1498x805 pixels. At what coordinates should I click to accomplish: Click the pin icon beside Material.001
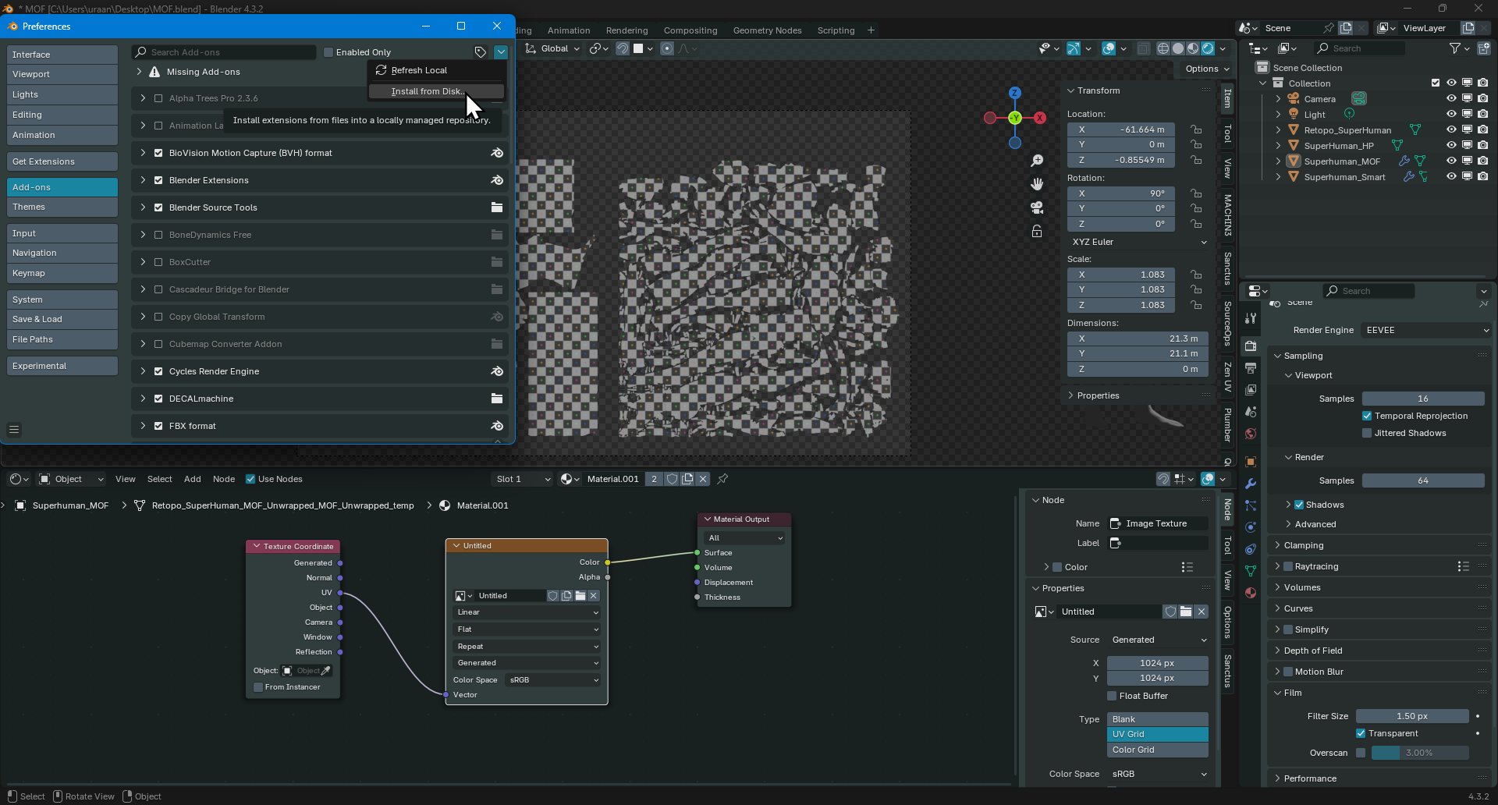coord(722,479)
